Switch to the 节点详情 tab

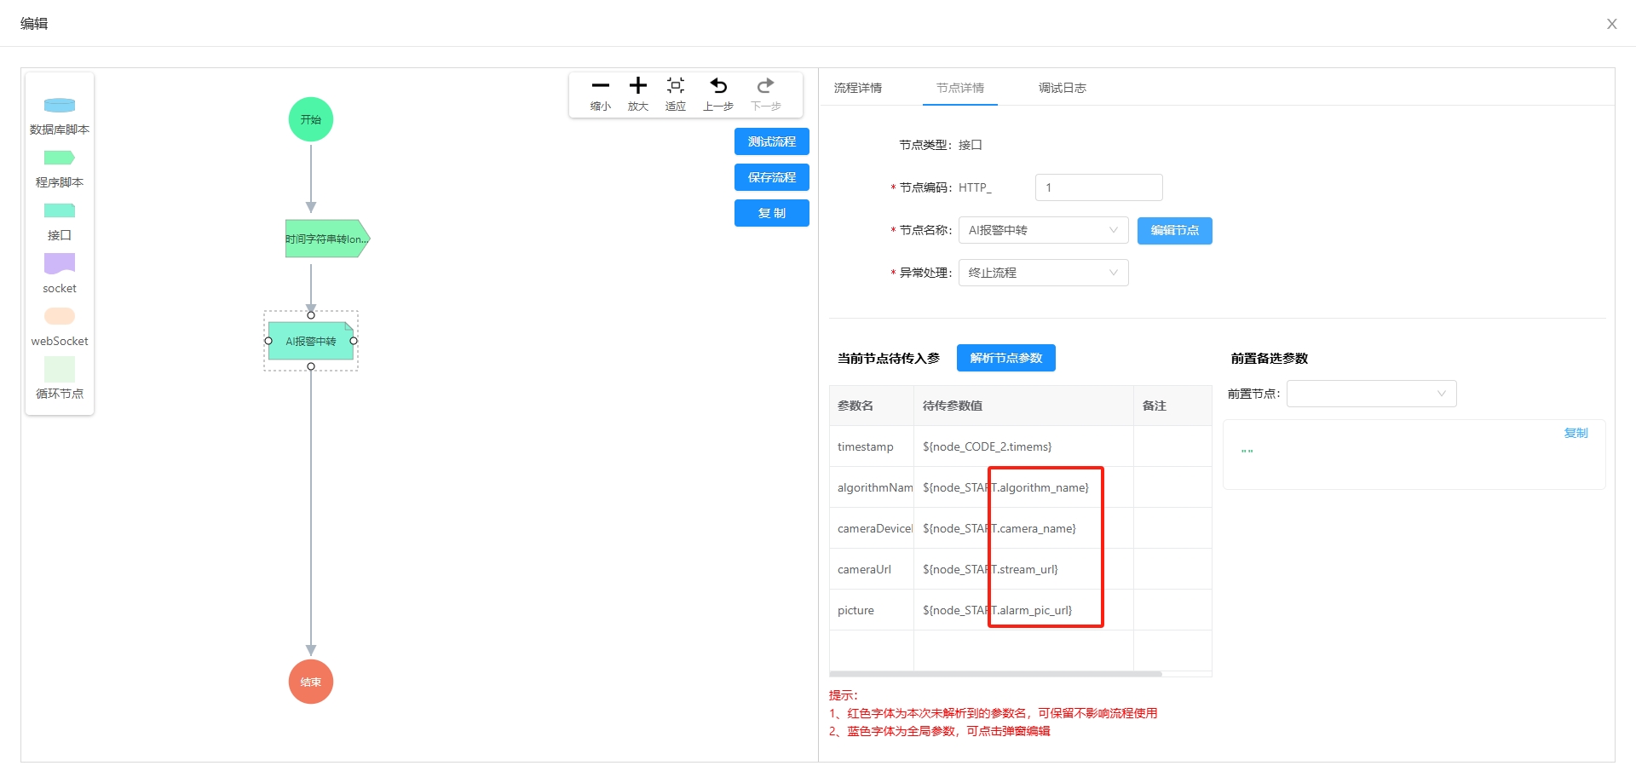tap(960, 88)
